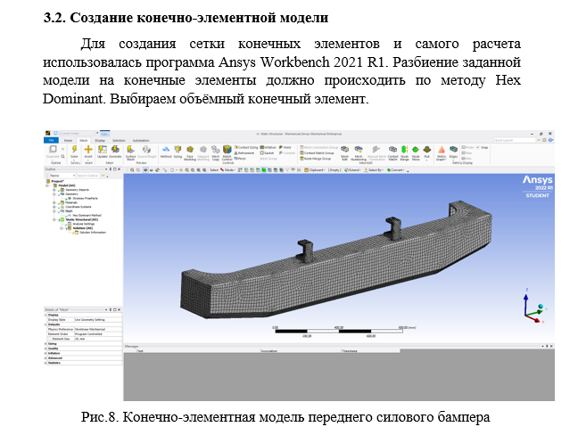Open the Pull dropdown
578x435 pixels.
click(x=427, y=160)
